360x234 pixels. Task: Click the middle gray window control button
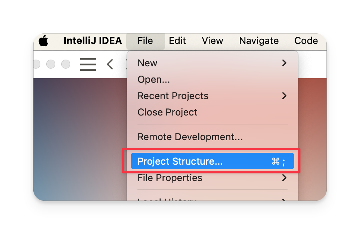(51, 64)
